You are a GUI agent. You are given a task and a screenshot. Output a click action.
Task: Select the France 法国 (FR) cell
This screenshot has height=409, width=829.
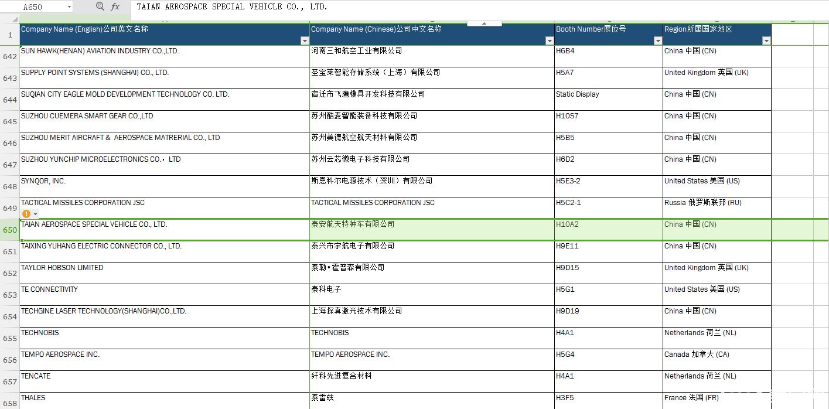point(717,401)
